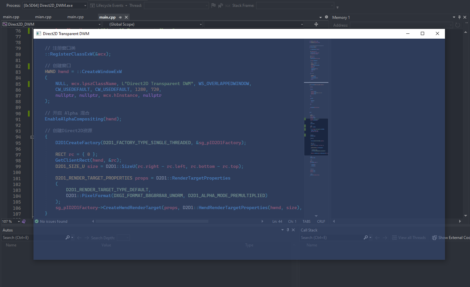Open the 107 % zoom dropdown
The height and width of the screenshot is (287, 470).
[x=11, y=221]
